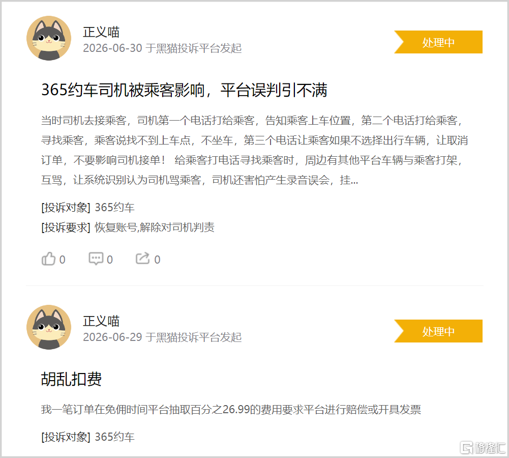Click [投诉要求] 恢复账号,解除对司机判责 line
Image resolution: width=509 pixels, height=458 pixels.
128,227
